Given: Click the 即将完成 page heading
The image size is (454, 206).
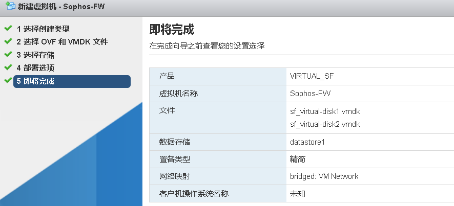Looking at the screenshot, I should click(172, 30).
